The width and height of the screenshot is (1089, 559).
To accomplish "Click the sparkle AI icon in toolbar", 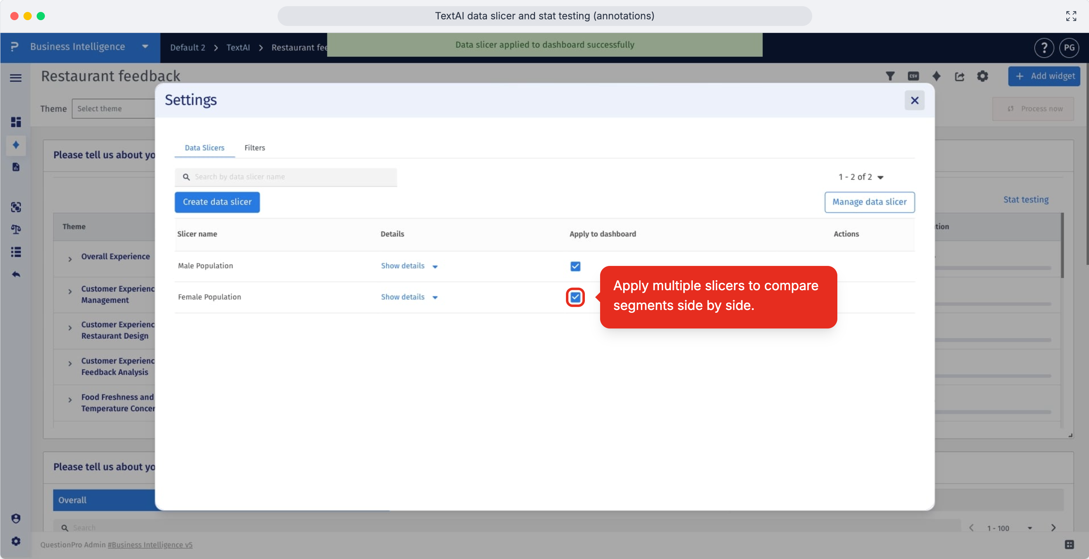I will [x=936, y=76].
